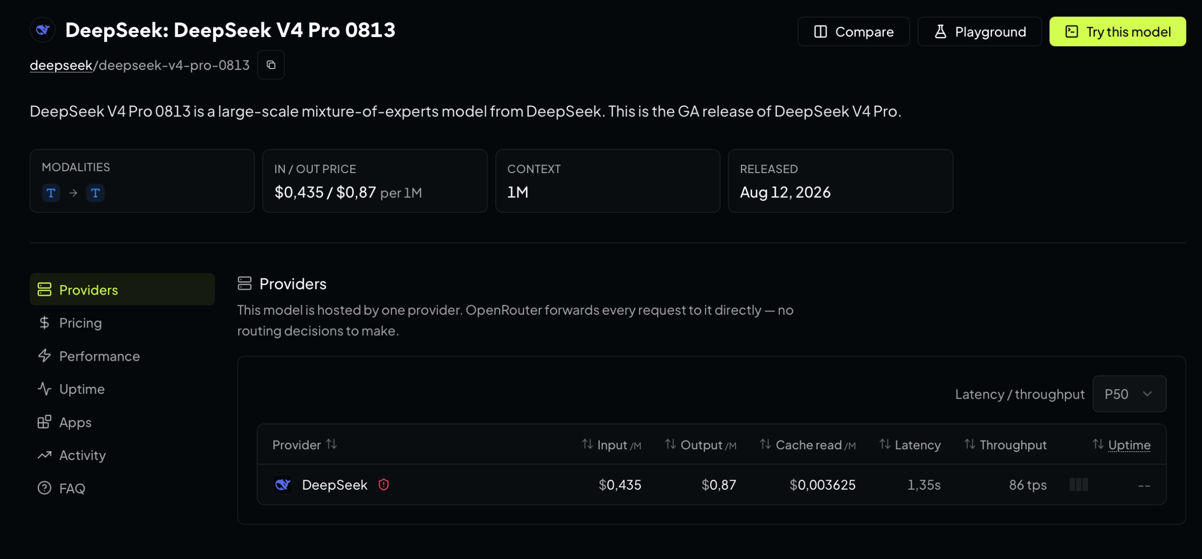
Task: Open the Compare button
Action: point(854,31)
